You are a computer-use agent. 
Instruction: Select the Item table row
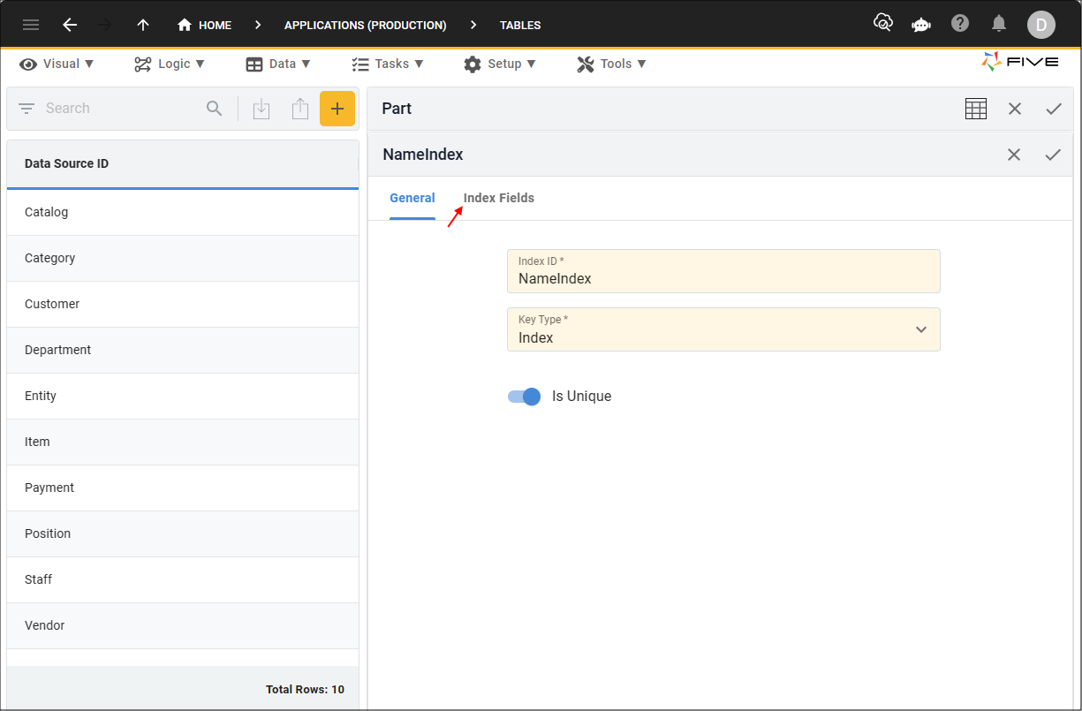click(x=183, y=442)
